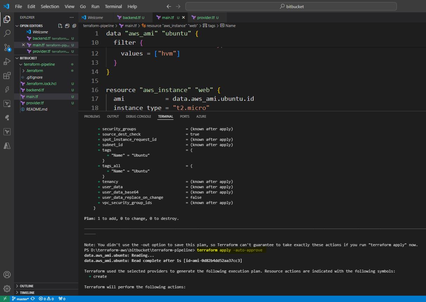Open README.md from the file tree
Viewport: 426px width, 302px height.
pos(37,109)
